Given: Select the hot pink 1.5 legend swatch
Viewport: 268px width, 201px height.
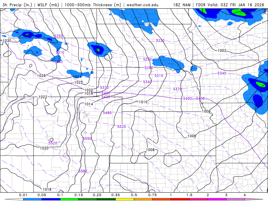Looking at the screenshot, I should coord(199,199).
